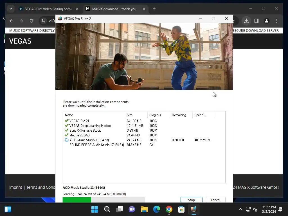
Task: Open Chrome downloads icon
Action: [246, 21]
